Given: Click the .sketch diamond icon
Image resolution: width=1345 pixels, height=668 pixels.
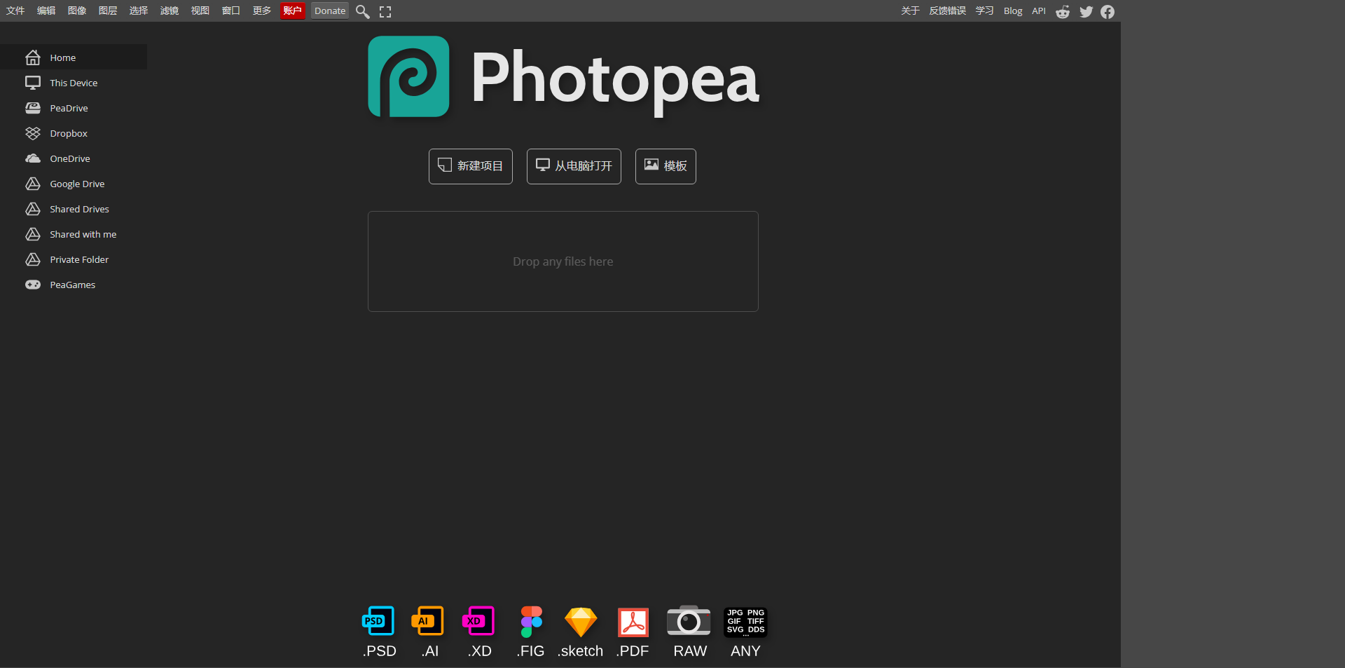Looking at the screenshot, I should coord(581,622).
